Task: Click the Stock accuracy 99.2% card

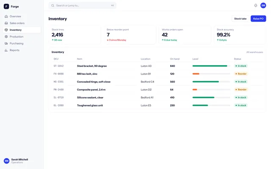Action: pyautogui.click(x=240, y=35)
